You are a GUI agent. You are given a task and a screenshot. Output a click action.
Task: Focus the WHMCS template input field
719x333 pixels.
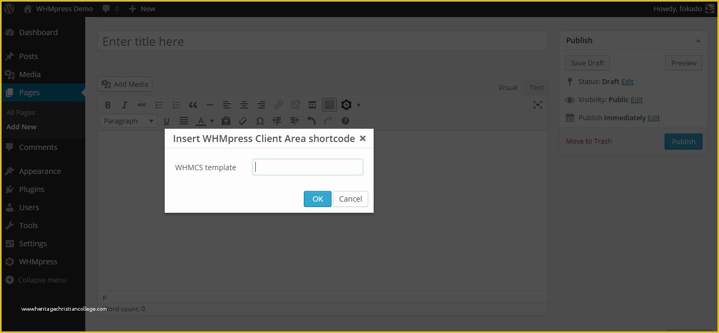(308, 167)
